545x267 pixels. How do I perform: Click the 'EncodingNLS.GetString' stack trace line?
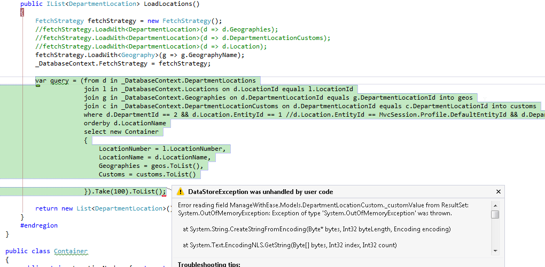[290, 245]
